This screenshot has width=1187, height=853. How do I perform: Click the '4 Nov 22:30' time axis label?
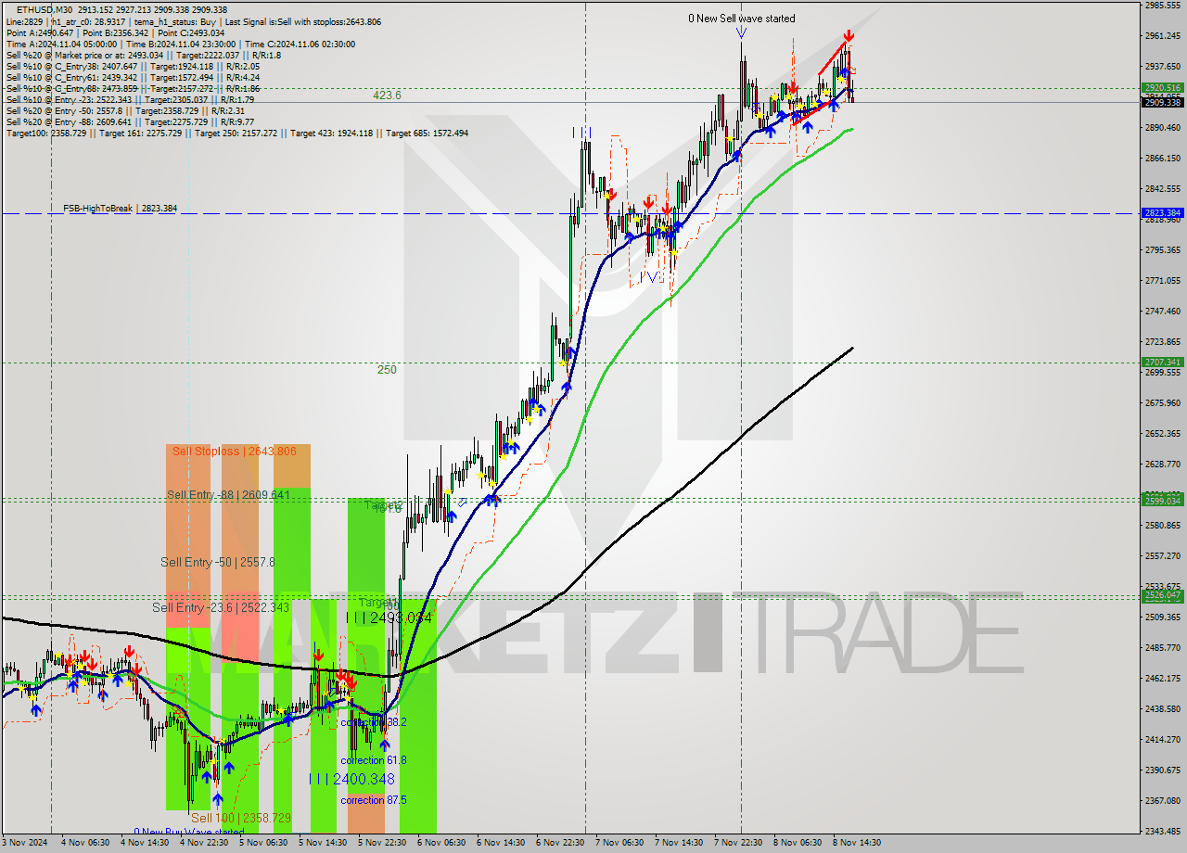pyautogui.click(x=203, y=843)
